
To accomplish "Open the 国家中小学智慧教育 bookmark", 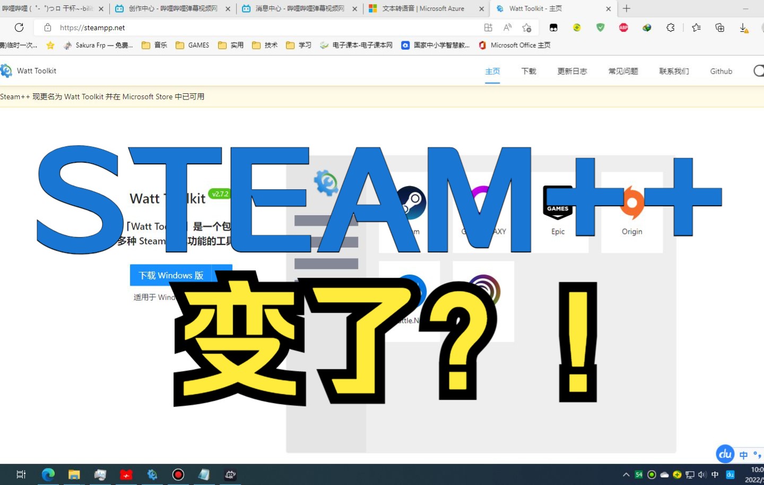I will point(436,45).
